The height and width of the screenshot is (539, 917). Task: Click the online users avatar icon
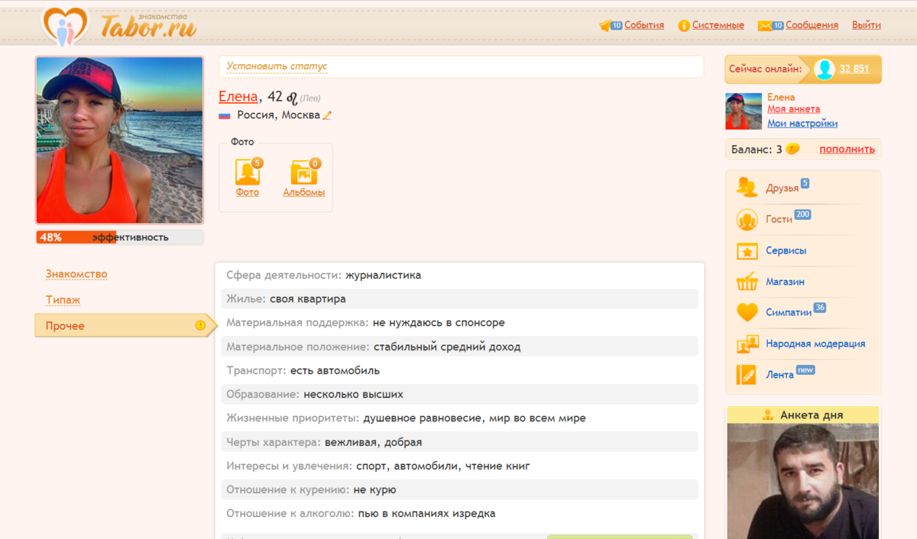coord(824,69)
